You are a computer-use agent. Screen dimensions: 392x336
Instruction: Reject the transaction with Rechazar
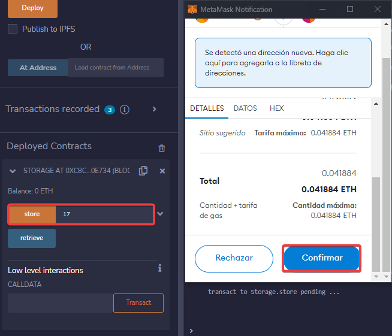(x=234, y=258)
